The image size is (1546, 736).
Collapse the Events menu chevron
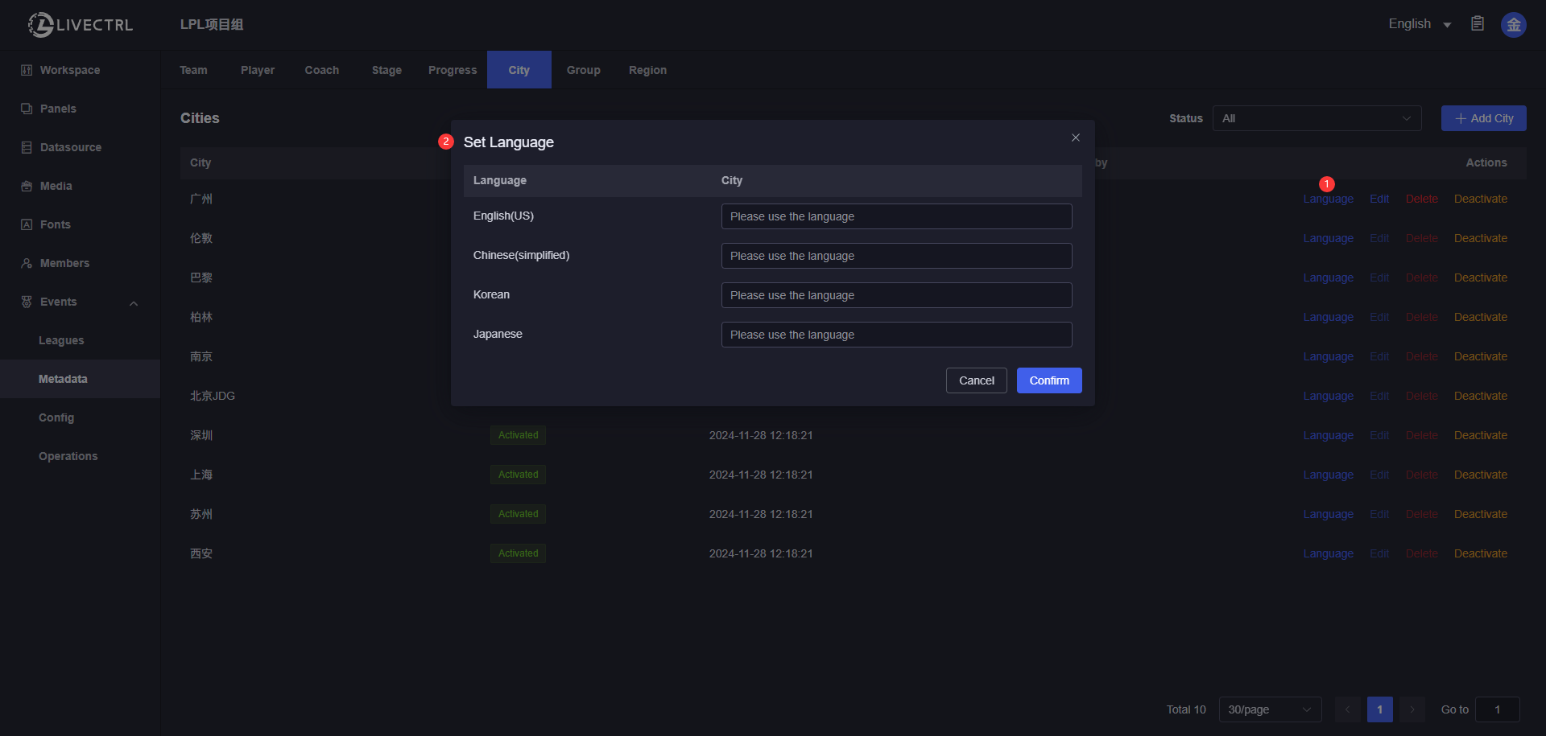click(134, 302)
